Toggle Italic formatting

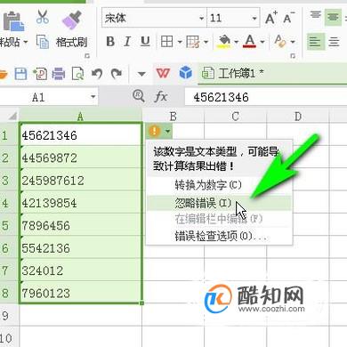tap(127, 42)
